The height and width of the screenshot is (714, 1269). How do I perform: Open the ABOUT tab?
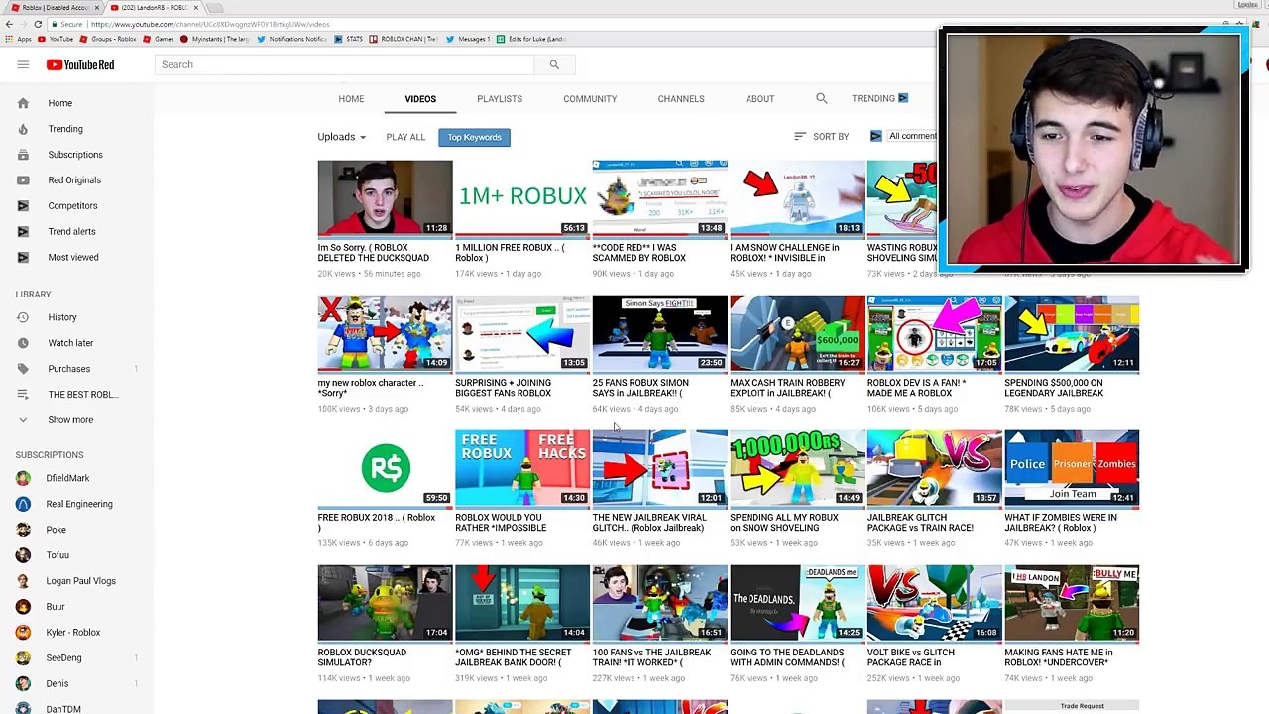[760, 99]
